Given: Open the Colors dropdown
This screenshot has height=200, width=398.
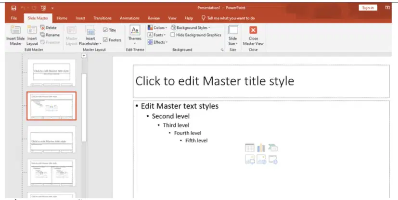Looking at the screenshot, I should click(157, 27).
